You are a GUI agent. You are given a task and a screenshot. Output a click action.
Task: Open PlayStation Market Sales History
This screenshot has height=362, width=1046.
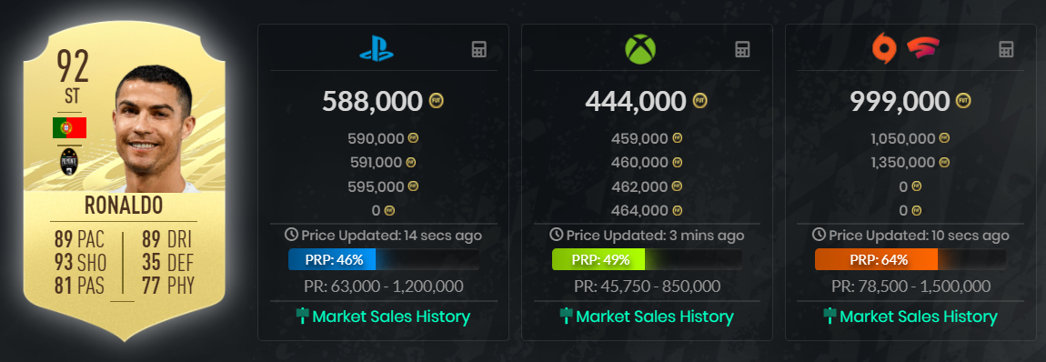pyautogui.click(x=383, y=317)
